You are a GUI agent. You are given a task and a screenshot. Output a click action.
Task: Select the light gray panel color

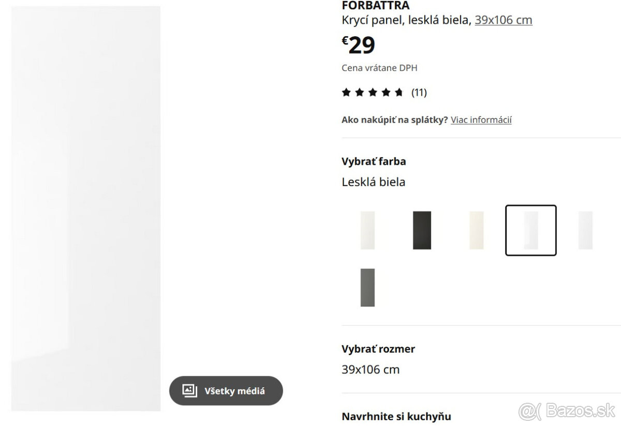[585, 230]
